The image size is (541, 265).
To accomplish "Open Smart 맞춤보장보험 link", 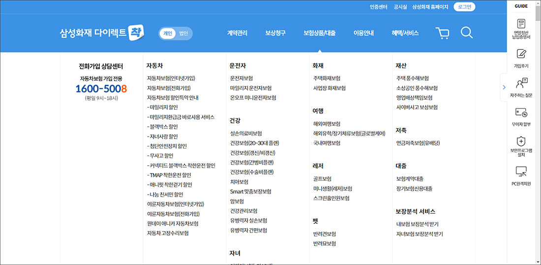I will click(x=251, y=191).
